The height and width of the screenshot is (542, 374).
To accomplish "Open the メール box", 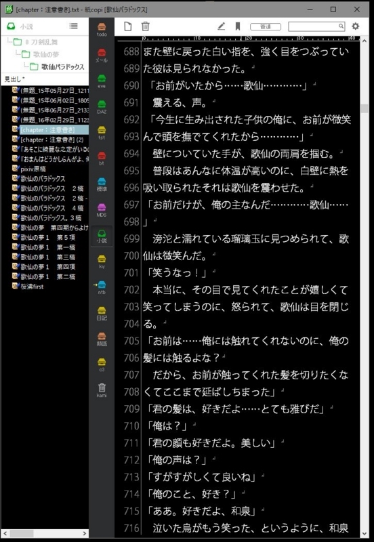I will click(102, 55).
